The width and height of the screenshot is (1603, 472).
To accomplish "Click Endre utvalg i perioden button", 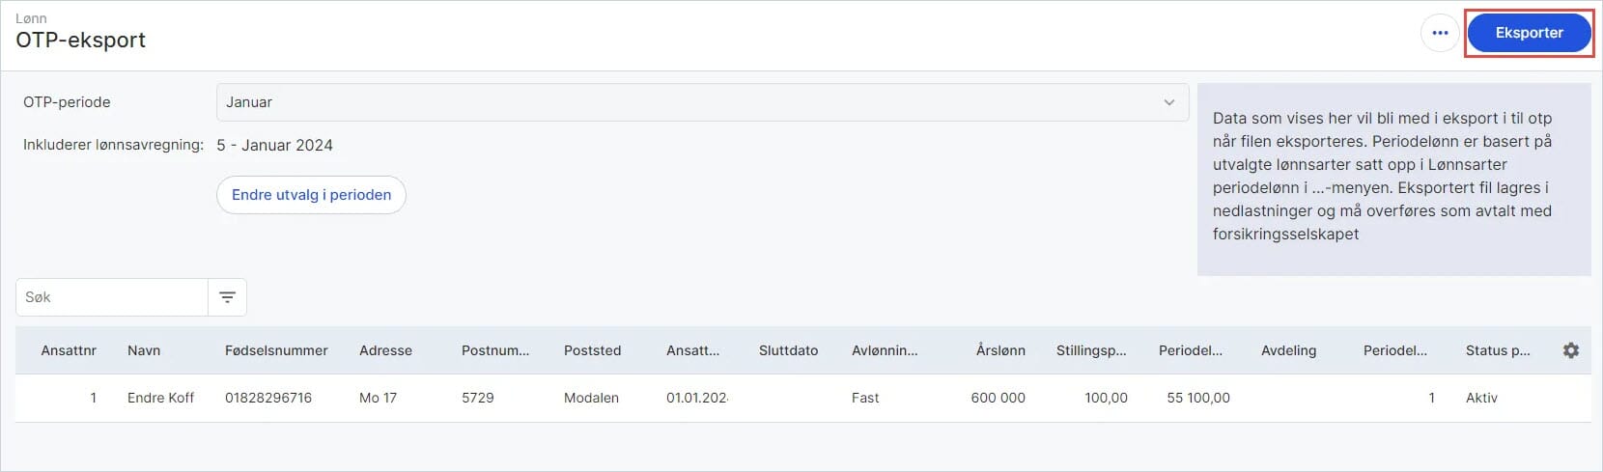I will [x=311, y=195].
